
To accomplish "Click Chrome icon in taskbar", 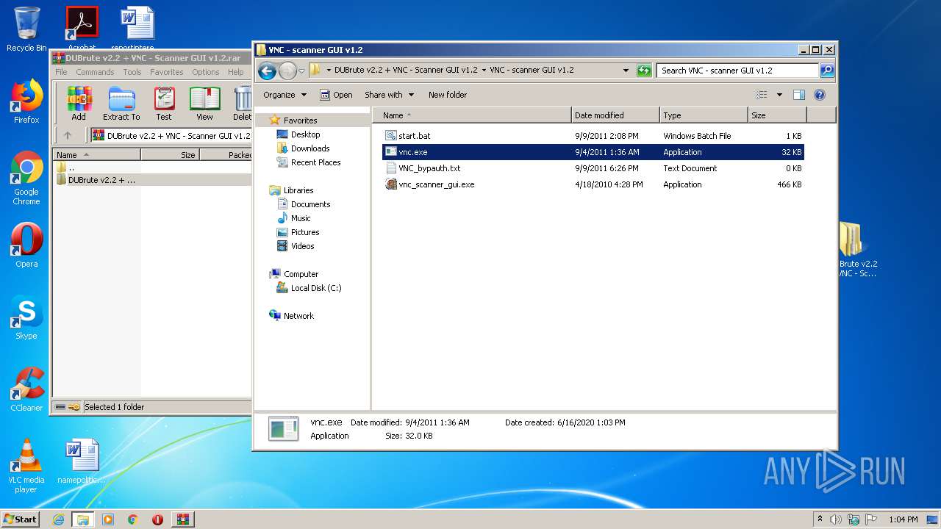I will (133, 519).
